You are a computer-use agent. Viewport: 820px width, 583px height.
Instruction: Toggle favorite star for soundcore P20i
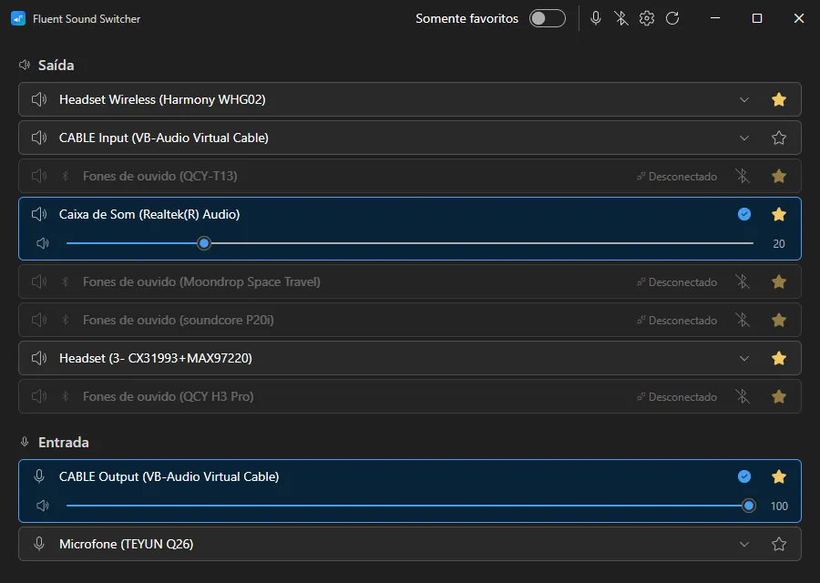click(x=779, y=320)
